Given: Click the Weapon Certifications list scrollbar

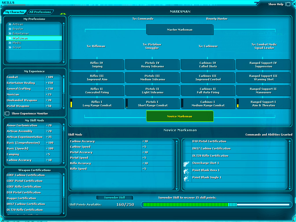Looking at the screenshot, I should 64,194.
